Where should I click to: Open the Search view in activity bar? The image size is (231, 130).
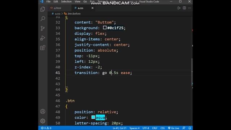[43, 18]
